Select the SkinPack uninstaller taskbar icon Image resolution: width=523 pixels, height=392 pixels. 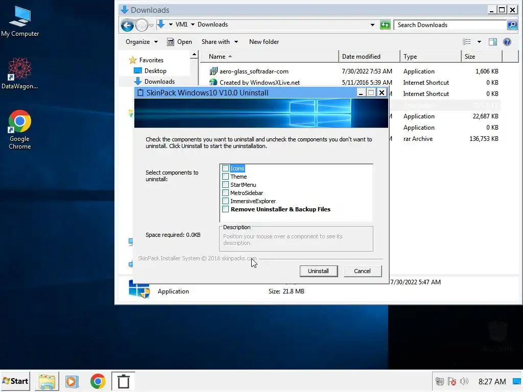coord(124,381)
